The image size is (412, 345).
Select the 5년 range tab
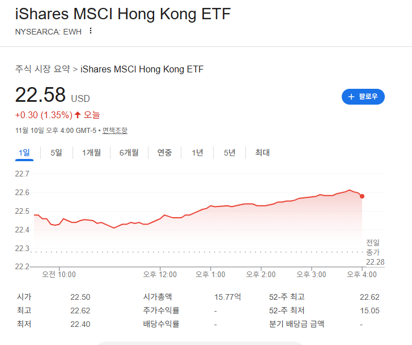click(x=230, y=153)
